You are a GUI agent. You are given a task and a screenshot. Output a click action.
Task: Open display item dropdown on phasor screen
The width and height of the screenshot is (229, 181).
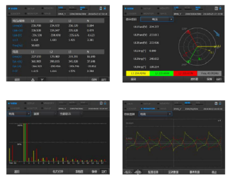point(157,19)
